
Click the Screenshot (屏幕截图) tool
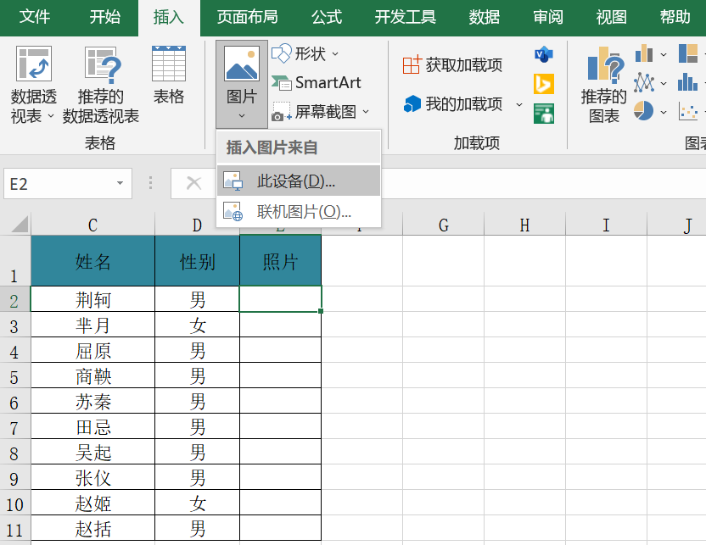tap(320, 112)
